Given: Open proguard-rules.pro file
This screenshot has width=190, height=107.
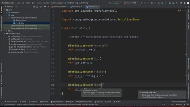Looking at the screenshot, I should tap(29, 42).
